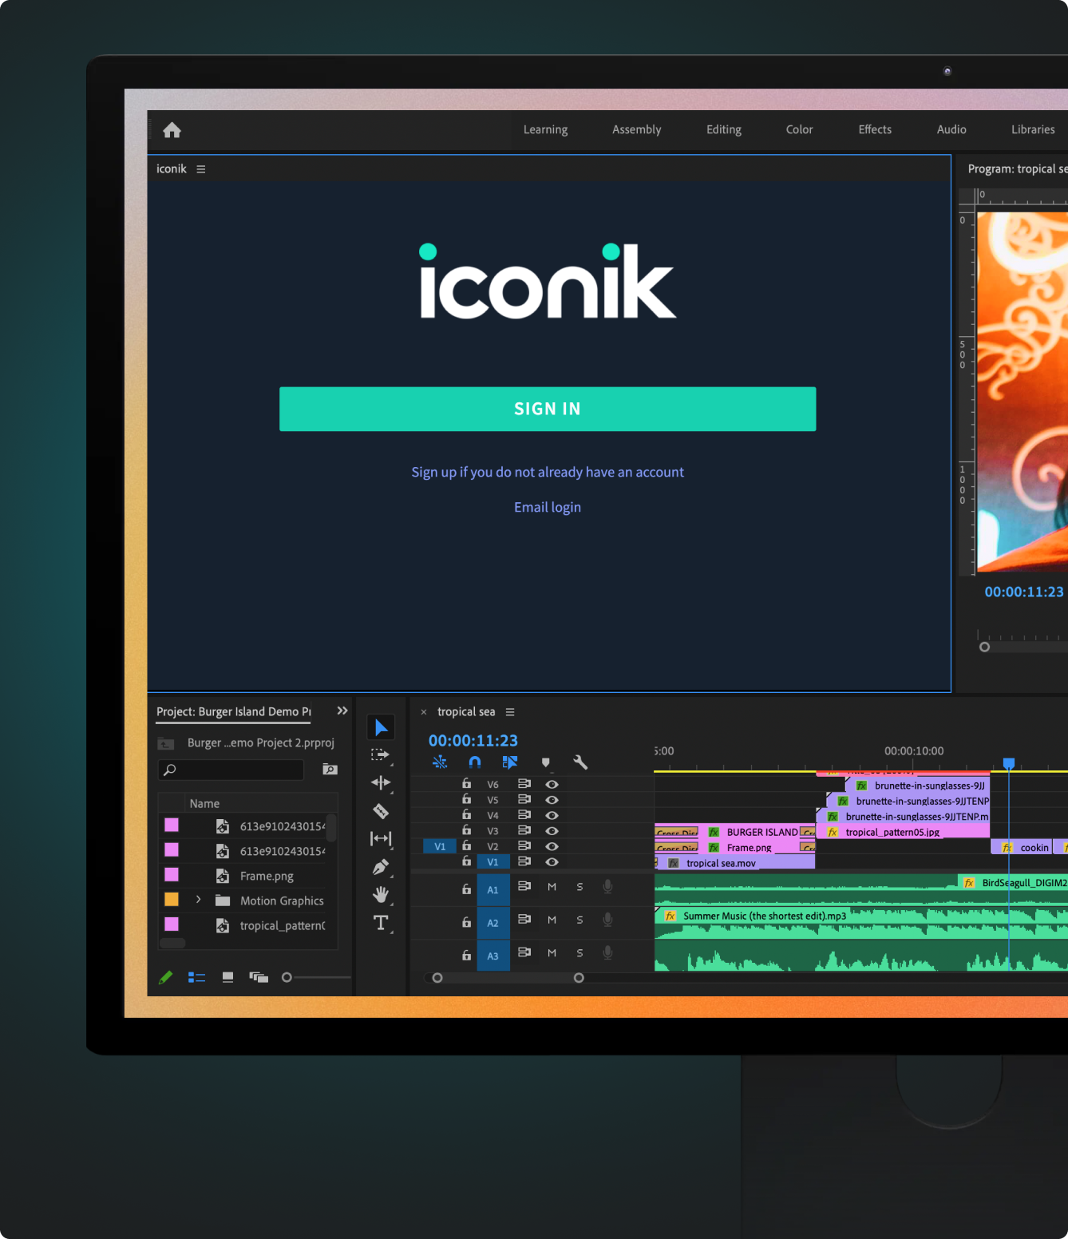The height and width of the screenshot is (1239, 1068).
Task: Add a marker in the timeline
Action: (545, 762)
